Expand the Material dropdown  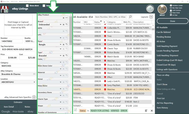coord(61,76)
